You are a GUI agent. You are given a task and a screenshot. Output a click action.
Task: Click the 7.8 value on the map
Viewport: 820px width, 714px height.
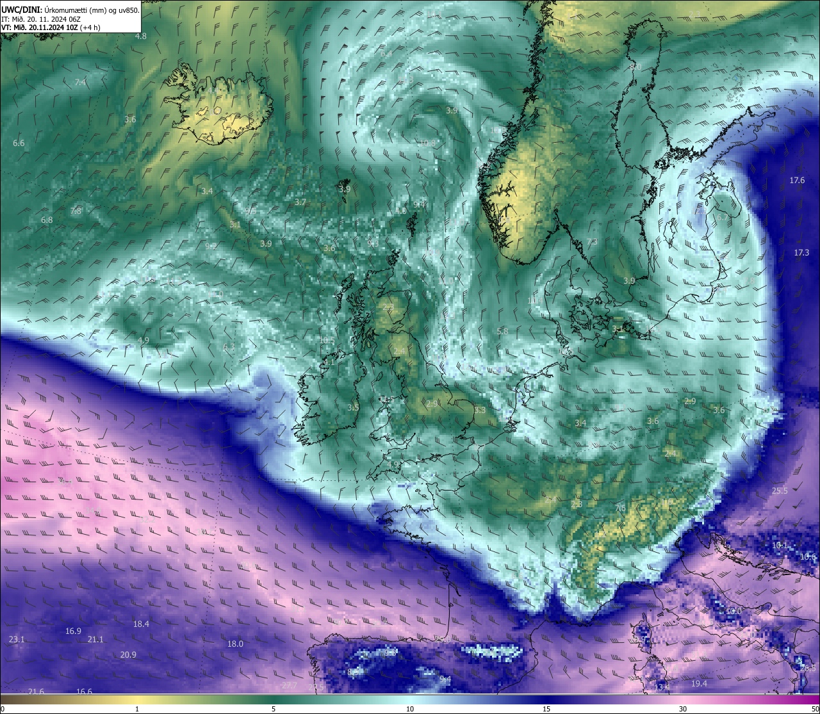(76, 211)
